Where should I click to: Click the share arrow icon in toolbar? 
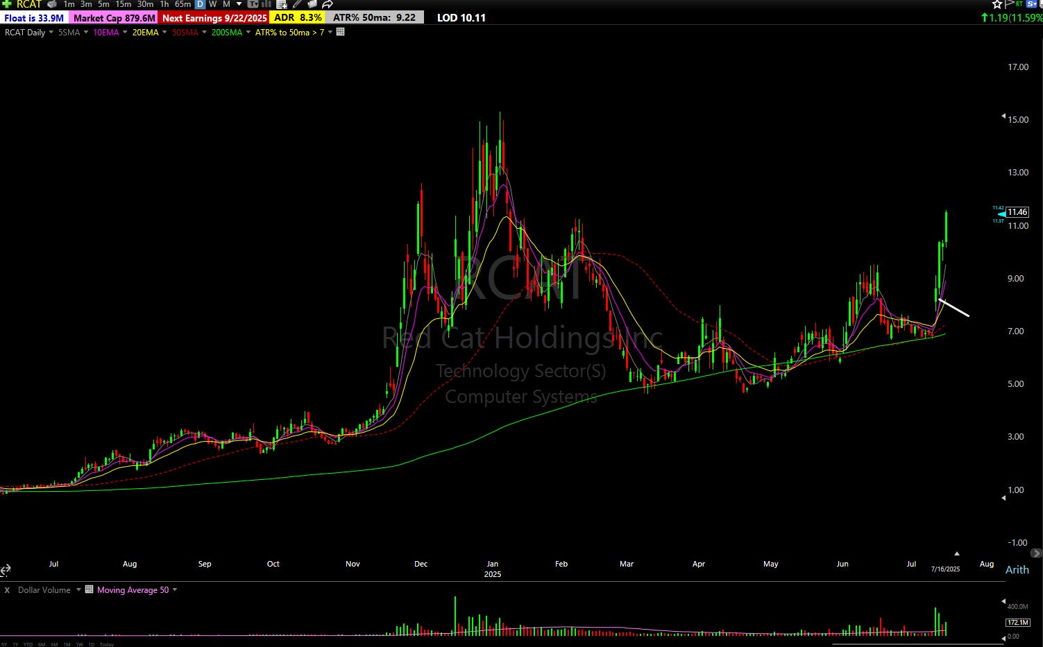328,4
